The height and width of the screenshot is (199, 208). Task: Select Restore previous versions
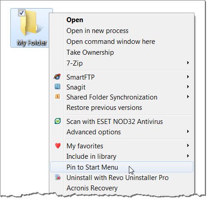(104, 108)
